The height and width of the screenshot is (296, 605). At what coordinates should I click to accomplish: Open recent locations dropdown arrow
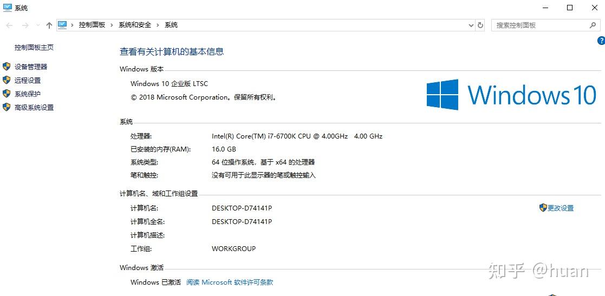37,25
